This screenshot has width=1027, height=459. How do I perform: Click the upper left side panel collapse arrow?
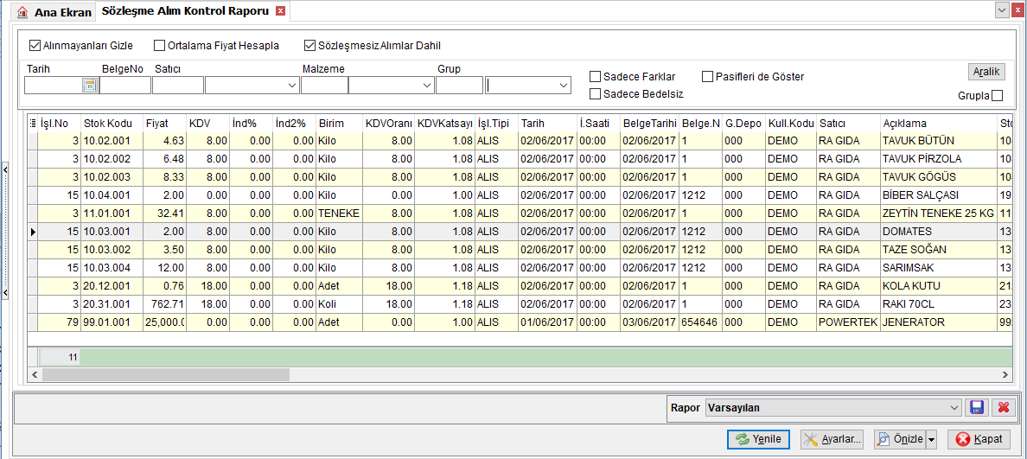(x=5, y=169)
